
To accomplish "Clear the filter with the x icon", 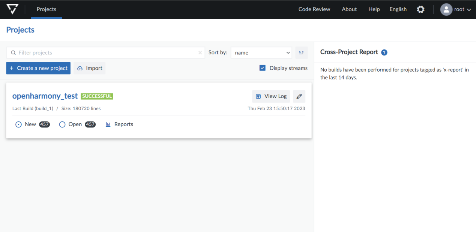I will tap(200, 53).
